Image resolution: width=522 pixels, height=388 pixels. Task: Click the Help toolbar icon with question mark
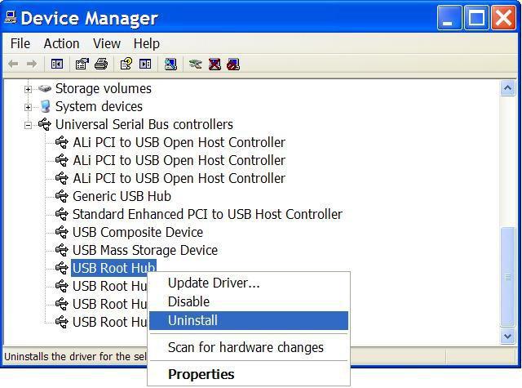tap(126, 64)
